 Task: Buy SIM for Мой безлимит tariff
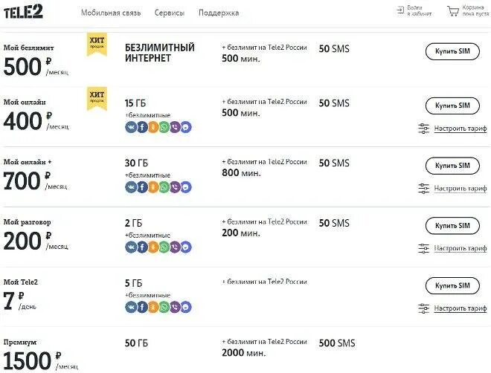[x=452, y=51]
